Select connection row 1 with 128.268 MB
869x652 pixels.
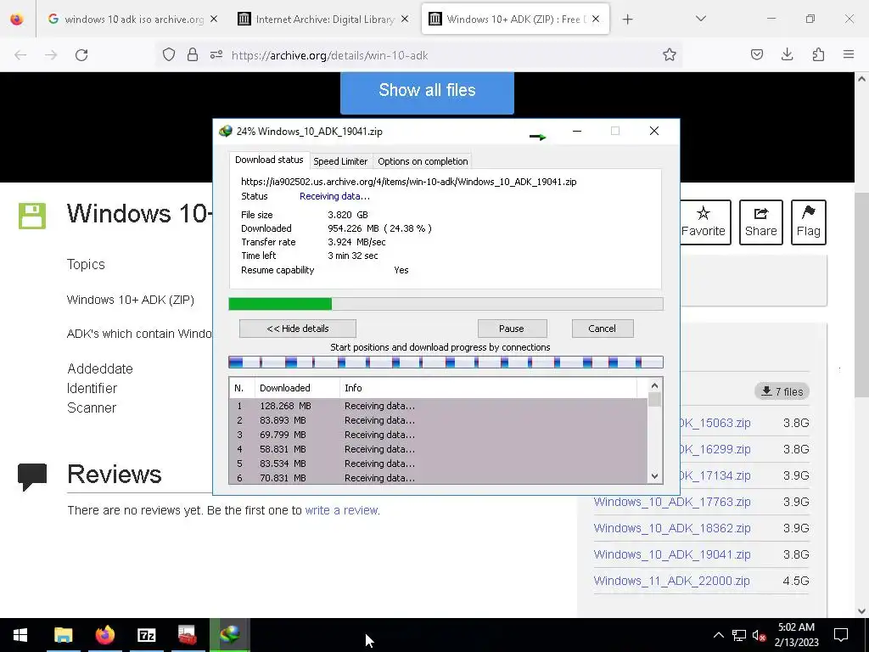tap(438, 406)
